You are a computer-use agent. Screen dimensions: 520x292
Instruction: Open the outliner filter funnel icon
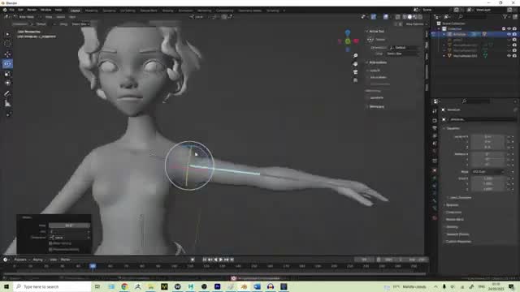click(x=505, y=16)
